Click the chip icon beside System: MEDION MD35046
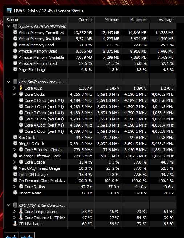Image resolution: width=184 pixels, height=238 pixels. (15, 26)
